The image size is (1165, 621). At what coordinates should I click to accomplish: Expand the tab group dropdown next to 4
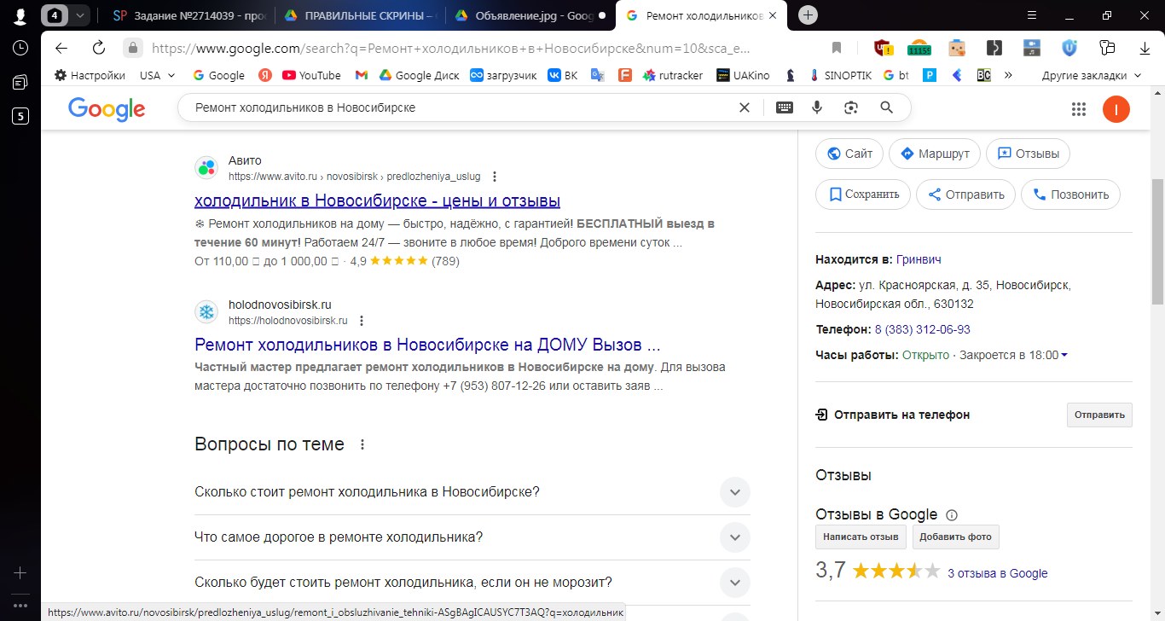pyautogui.click(x=80, y=15)
